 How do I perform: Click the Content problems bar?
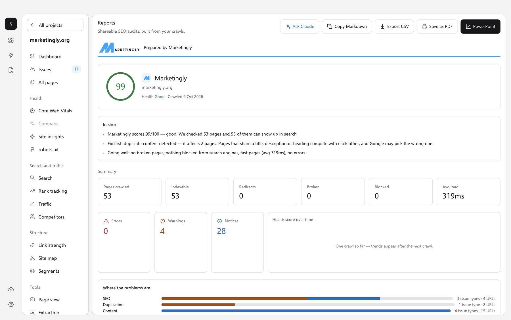tap(306, 311)
